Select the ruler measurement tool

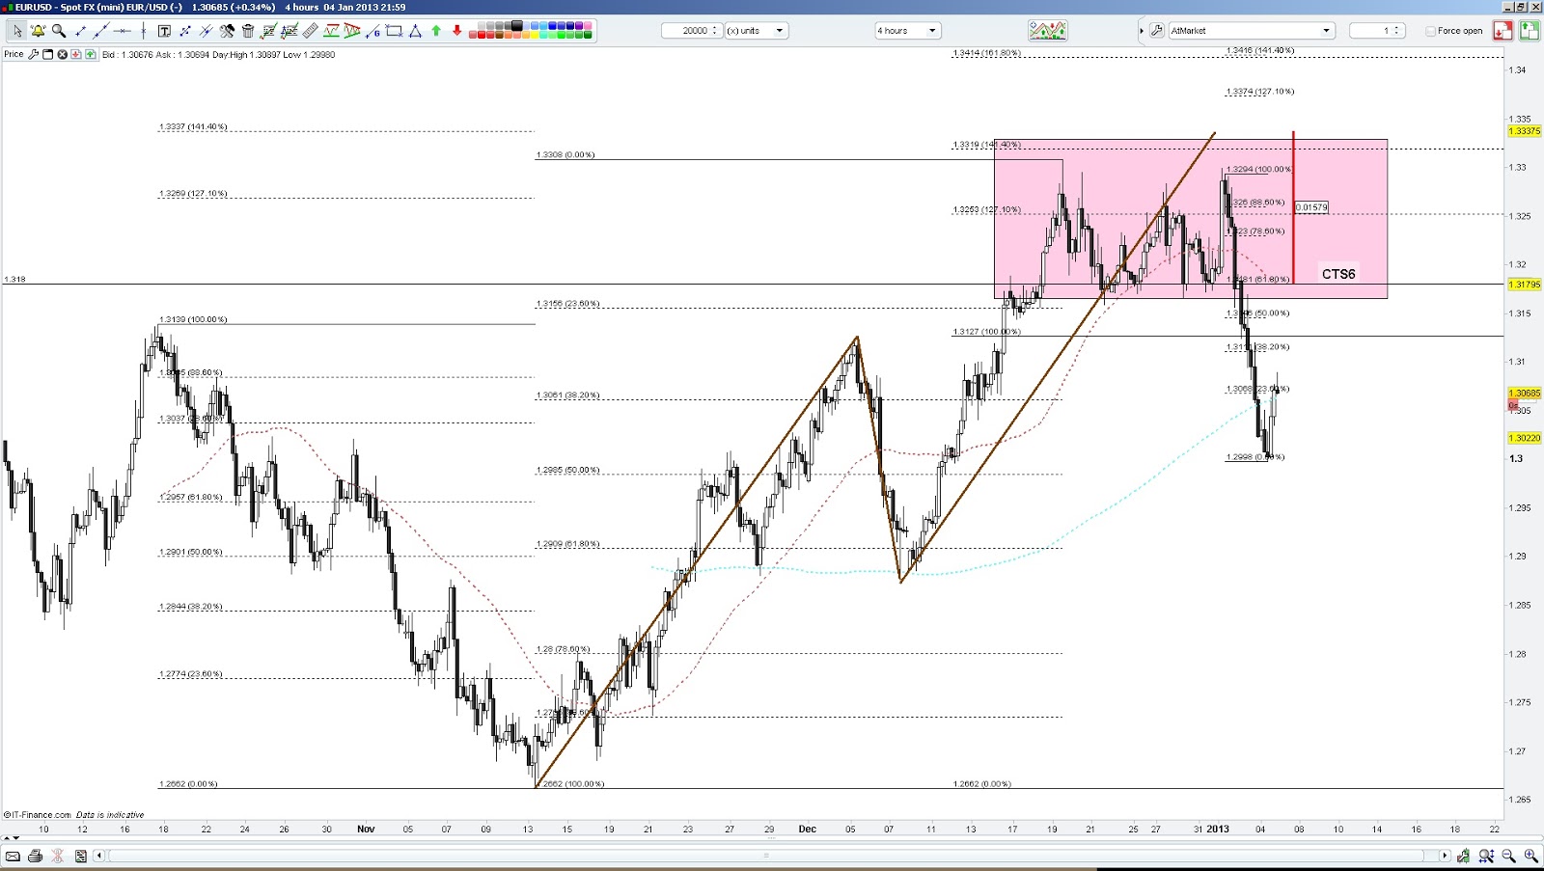pyautogui.click(x=310, y=31)
